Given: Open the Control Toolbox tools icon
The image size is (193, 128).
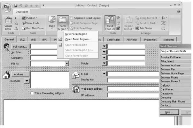Looking at the screenshot, I should [118, 18].
